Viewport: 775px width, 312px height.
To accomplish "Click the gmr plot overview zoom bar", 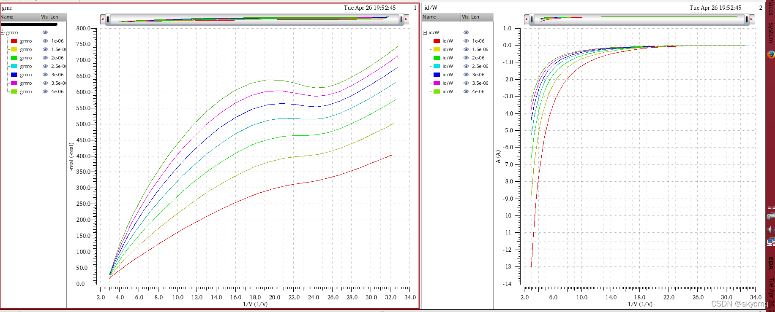I will coord(254,19).
